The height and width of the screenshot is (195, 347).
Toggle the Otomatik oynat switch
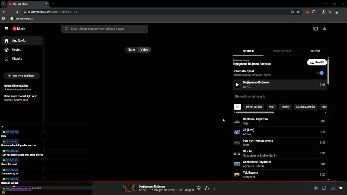(x=320, y=73)
